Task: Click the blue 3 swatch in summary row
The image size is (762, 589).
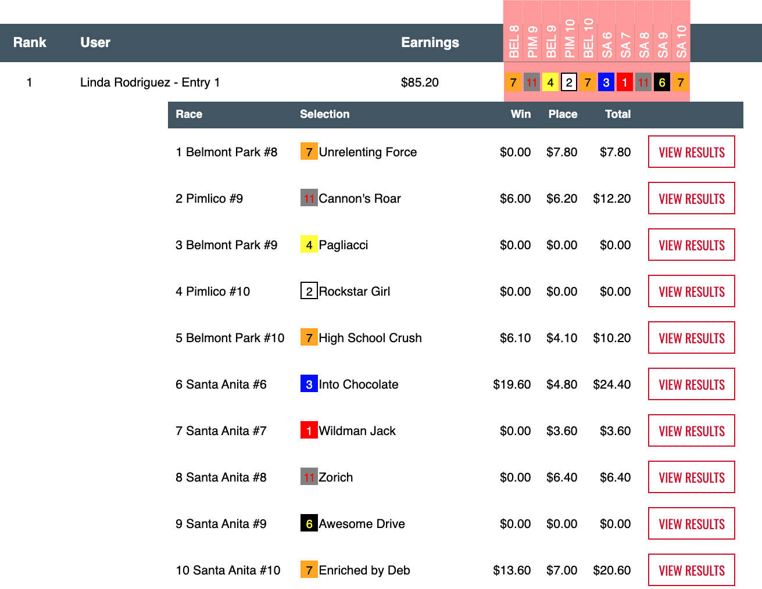Action: (x=606, y=82)
